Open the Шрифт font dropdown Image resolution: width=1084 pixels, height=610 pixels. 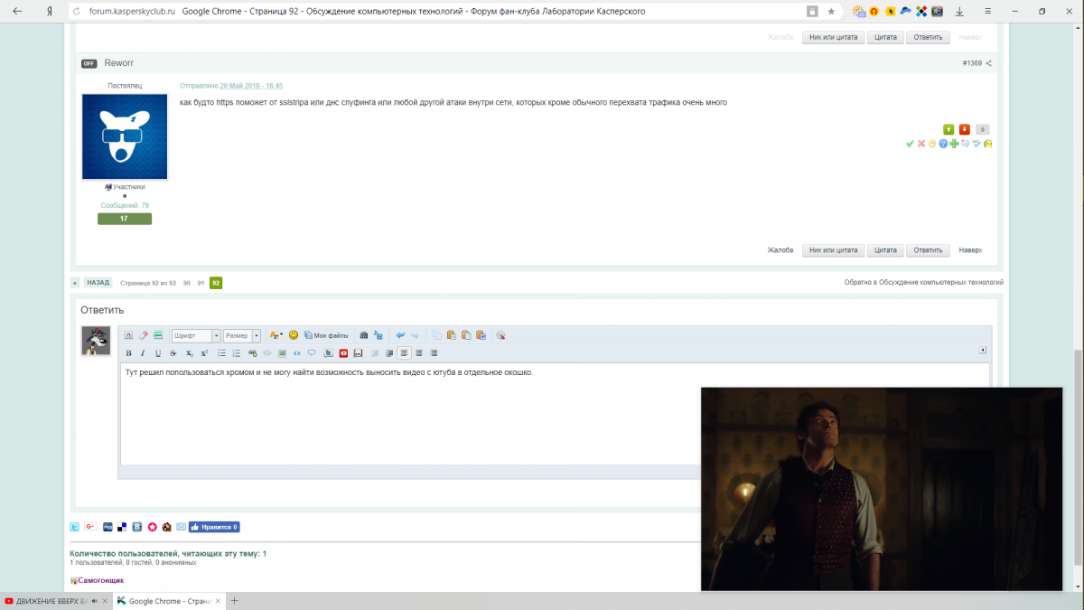point(196,335)
